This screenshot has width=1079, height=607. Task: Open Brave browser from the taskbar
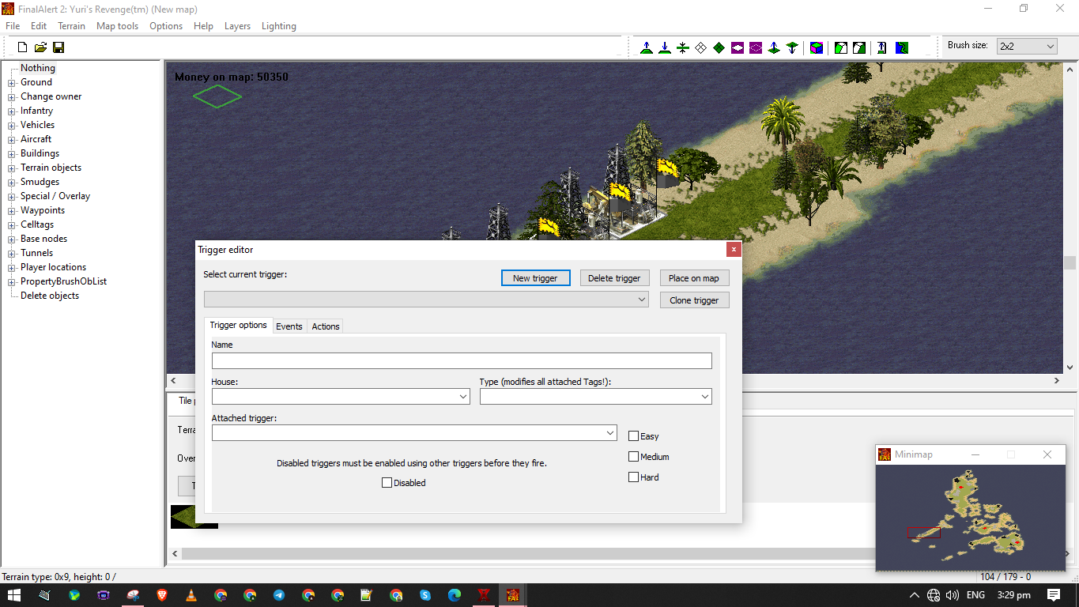[162, 595]
